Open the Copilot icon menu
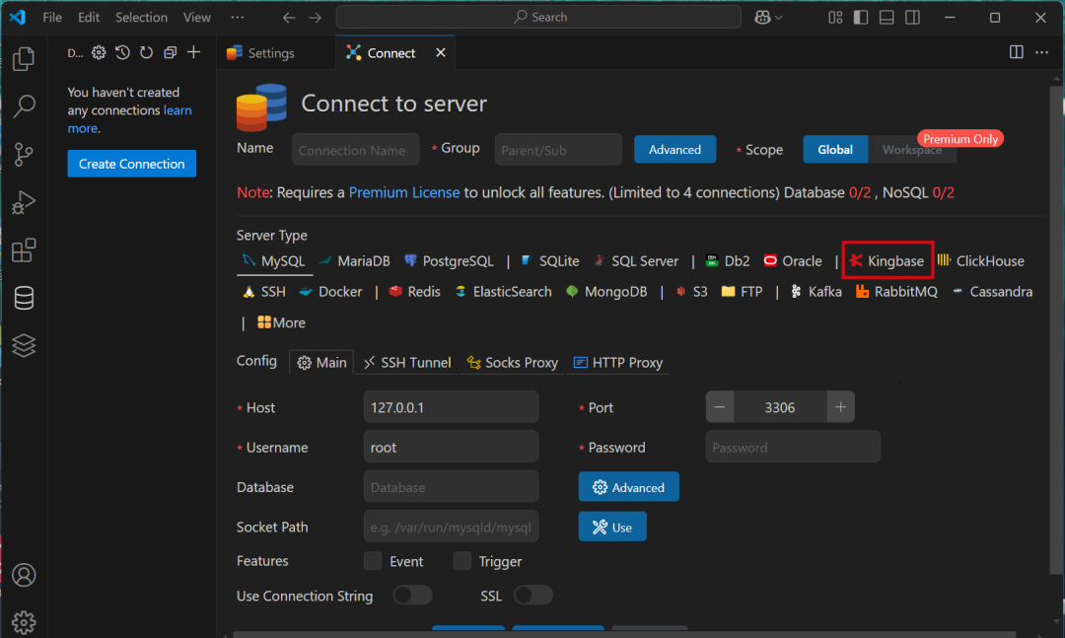 [768, 17]
